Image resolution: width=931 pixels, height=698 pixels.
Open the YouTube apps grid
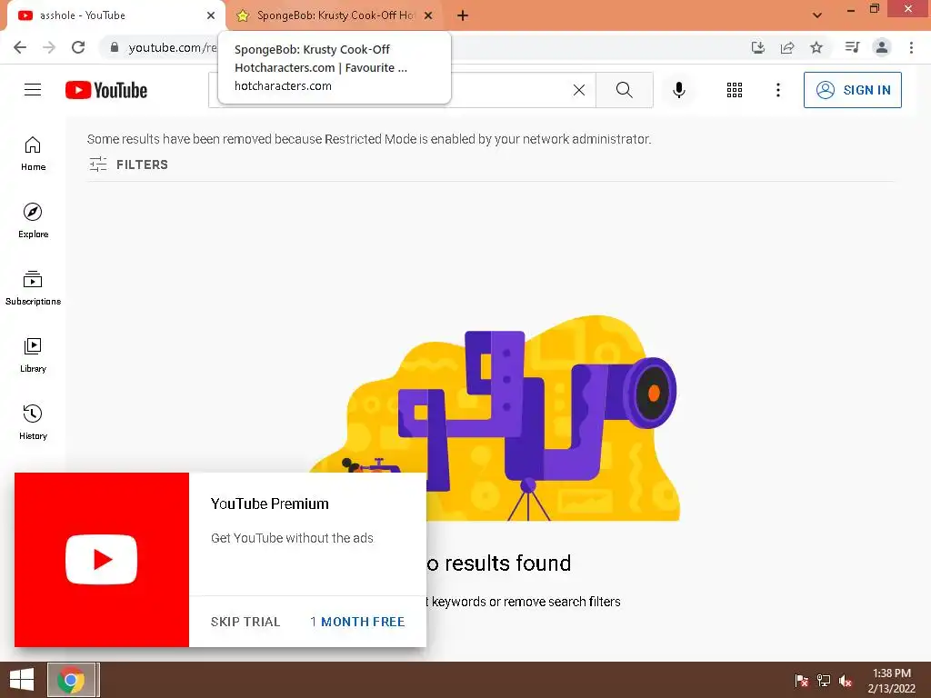735,90
